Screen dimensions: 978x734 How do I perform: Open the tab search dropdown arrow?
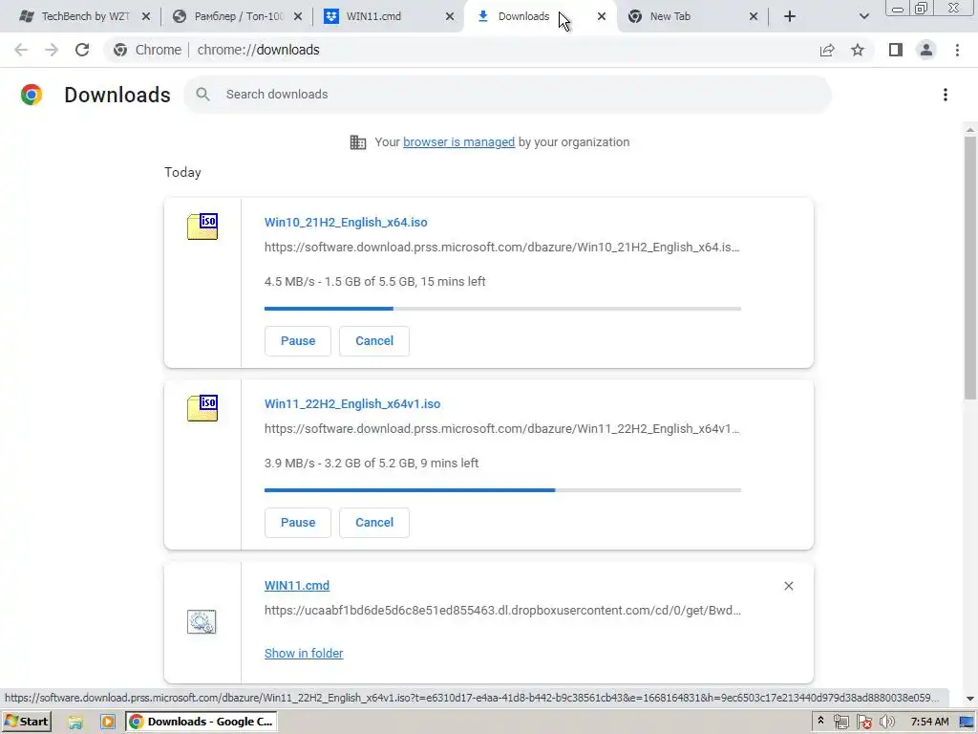tap(863, 16)
